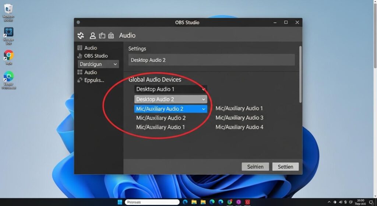Open the multicolored Chrome-style taskbar icon

click(230, 202)
